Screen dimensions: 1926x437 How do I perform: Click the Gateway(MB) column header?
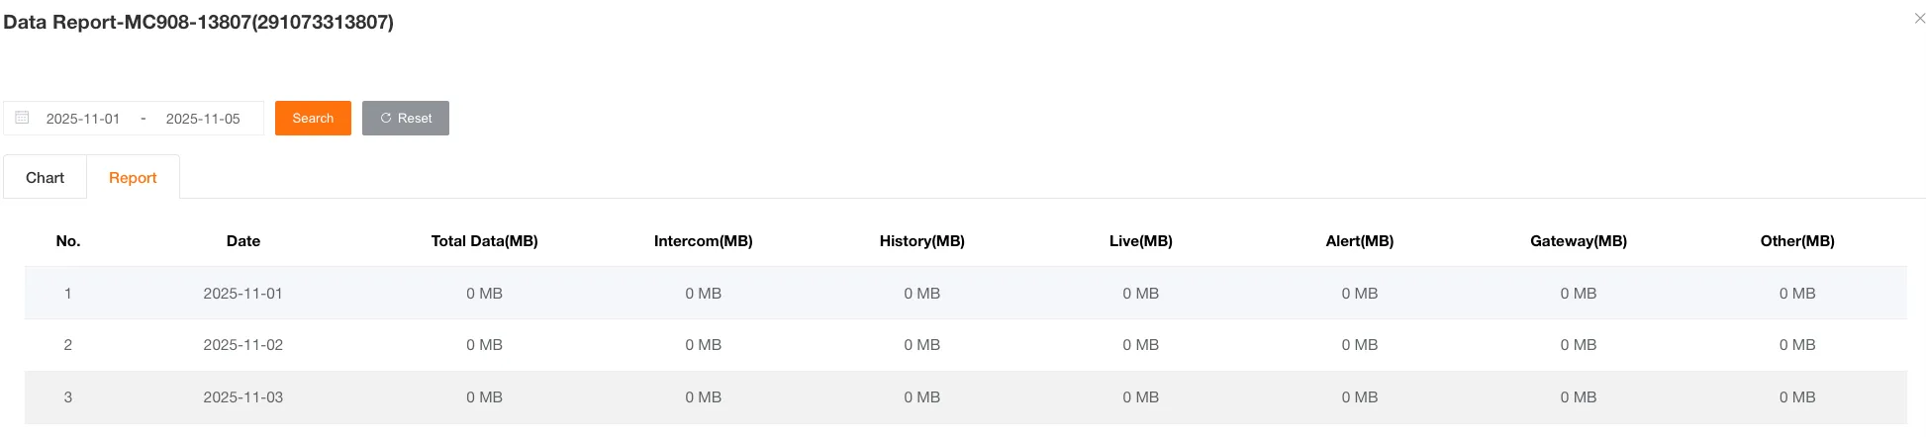coord(1578,241)
